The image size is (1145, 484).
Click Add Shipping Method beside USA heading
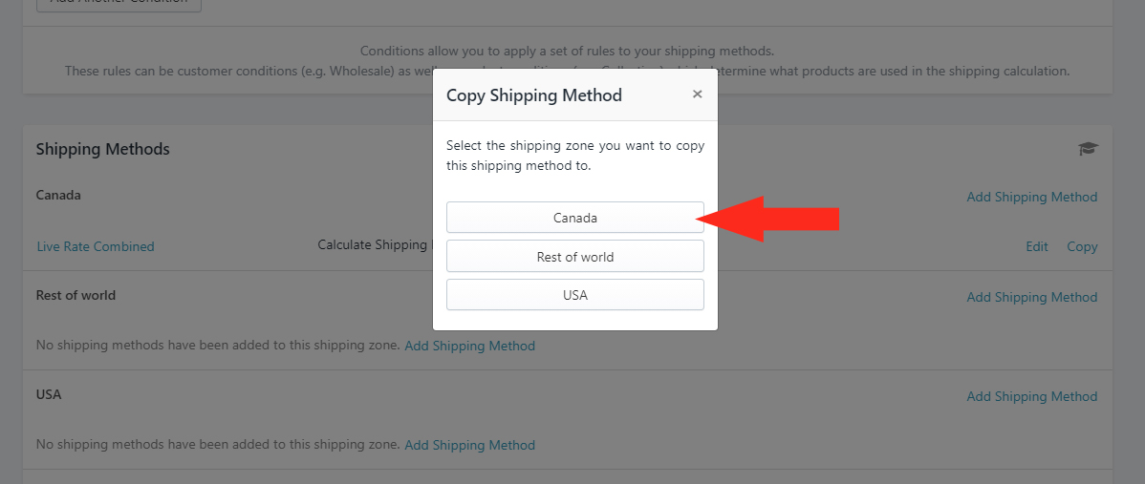1032,396
